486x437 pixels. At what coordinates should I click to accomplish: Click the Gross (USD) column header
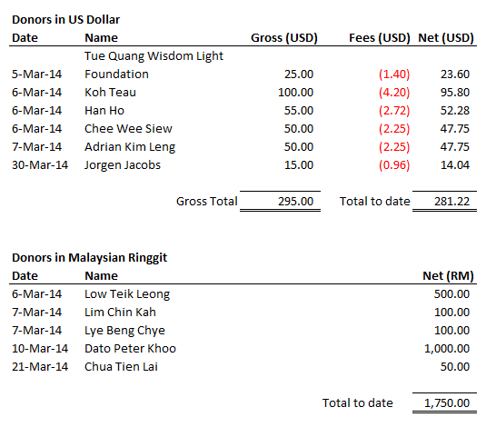click(x=284, y=38)
